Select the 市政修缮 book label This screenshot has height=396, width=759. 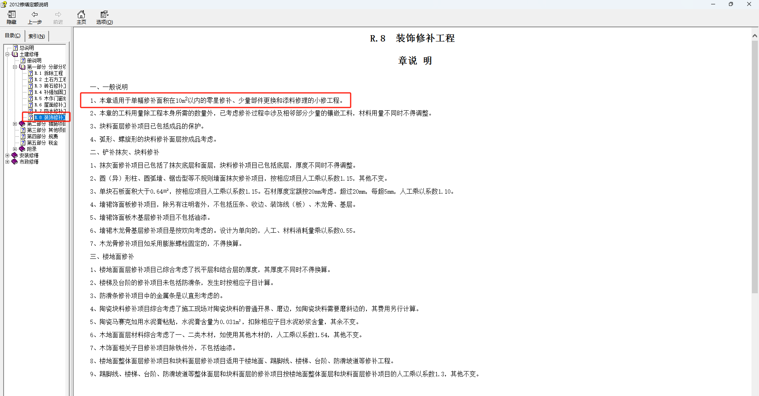[29, 162]
